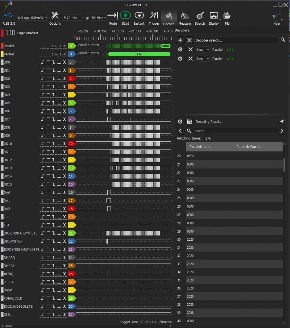
Task: Open the DSLogic U3Pro32 device dropdown
Action: 32,18
